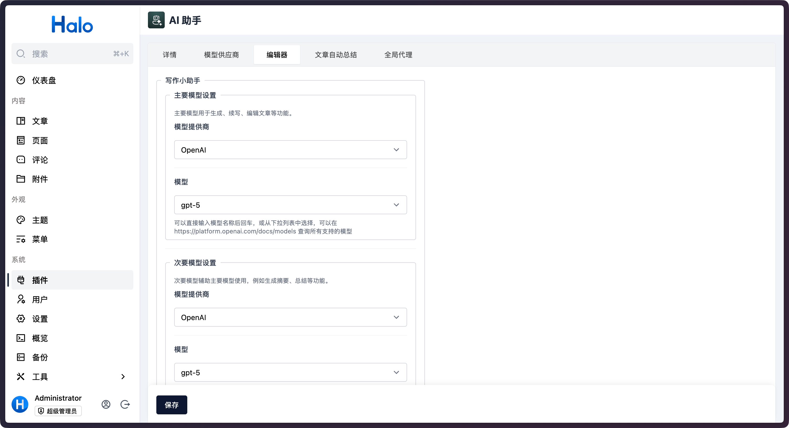This screenshot has height=428, width=789.
Task: Open secondary model gpt-5 dropdown
Action: (290, 372)
